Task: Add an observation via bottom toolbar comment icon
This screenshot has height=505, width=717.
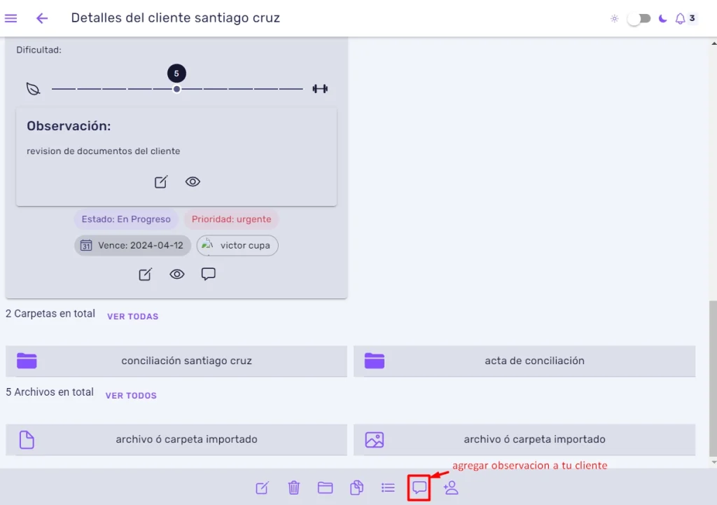Action: click(419, 488)
